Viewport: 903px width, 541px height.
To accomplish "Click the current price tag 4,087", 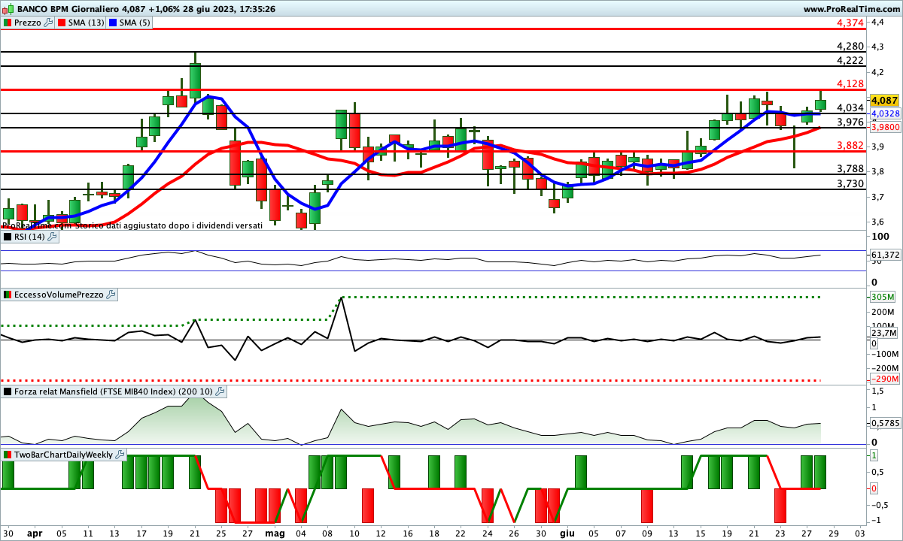I will (884, 100).
